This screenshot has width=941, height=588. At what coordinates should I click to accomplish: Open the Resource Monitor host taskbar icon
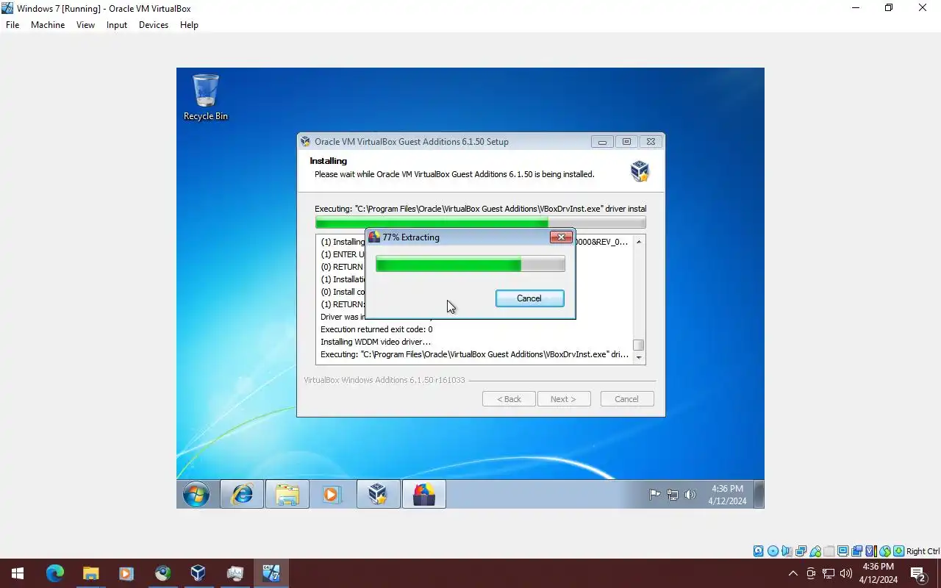point(235,573)
